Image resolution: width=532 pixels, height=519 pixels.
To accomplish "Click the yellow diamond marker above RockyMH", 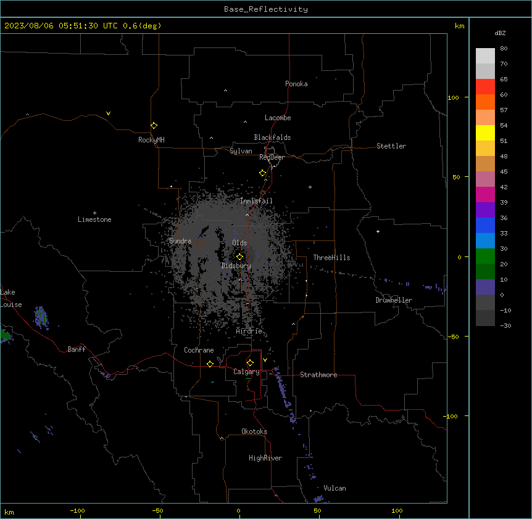I will coord(154,126).
